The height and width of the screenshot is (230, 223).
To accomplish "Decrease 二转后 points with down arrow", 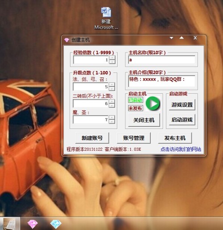I will click(x=112, y=105).
